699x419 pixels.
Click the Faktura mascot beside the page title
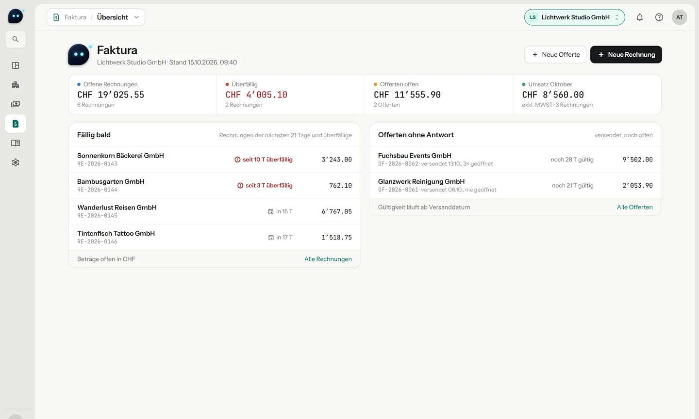79,55
